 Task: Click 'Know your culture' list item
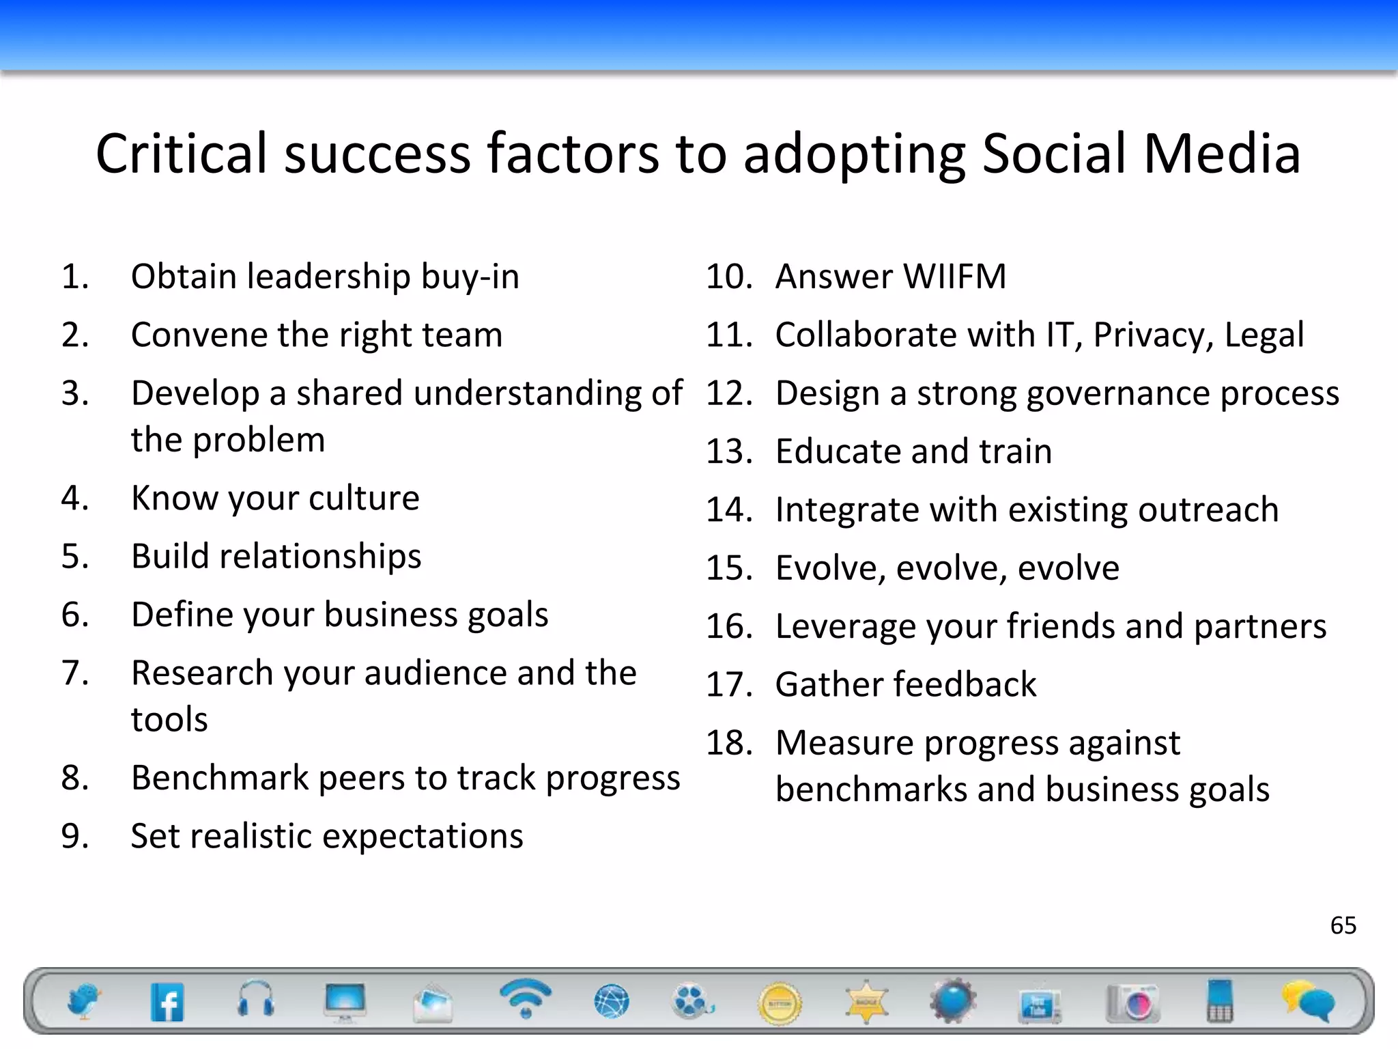[275, 499]
